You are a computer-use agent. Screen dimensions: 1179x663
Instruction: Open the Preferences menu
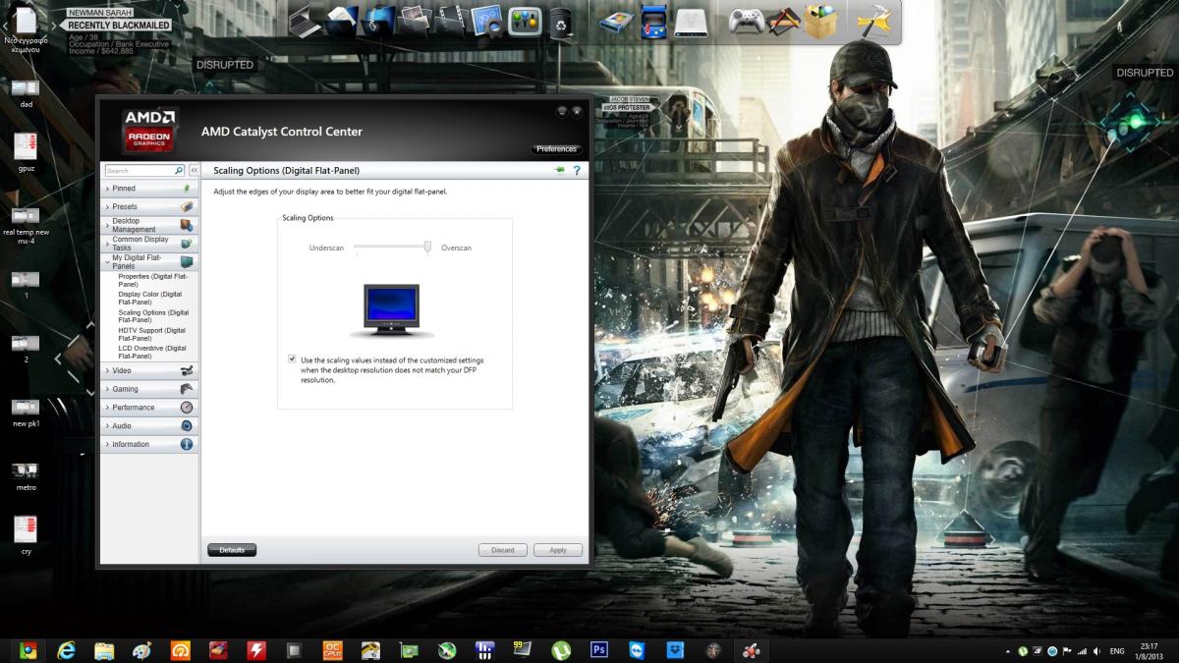(556, 149)
